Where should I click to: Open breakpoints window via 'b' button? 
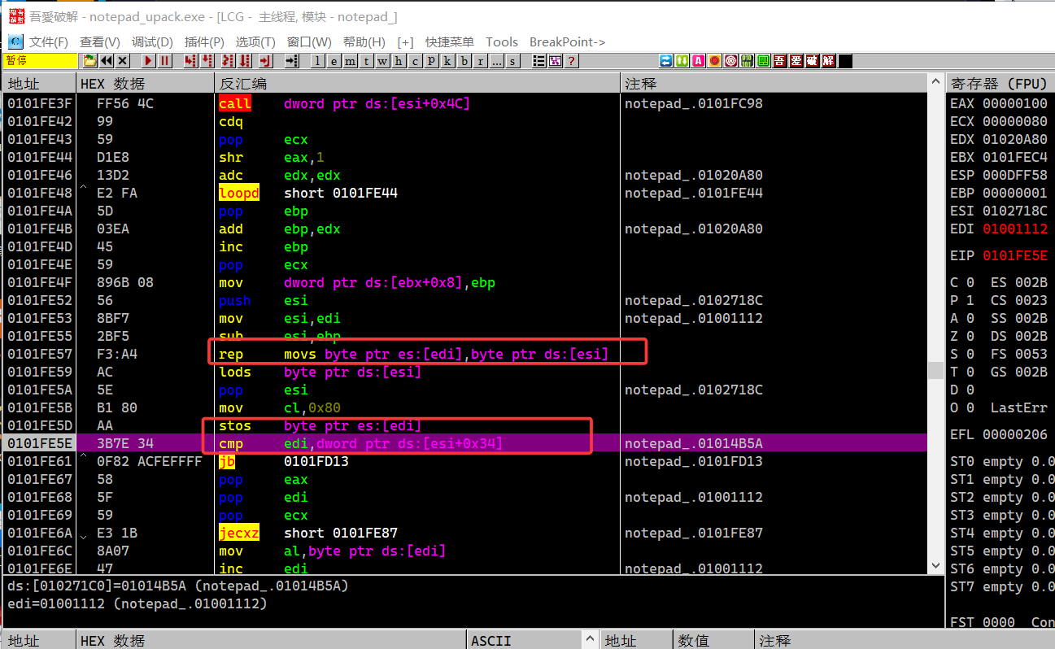pos(464,61)
